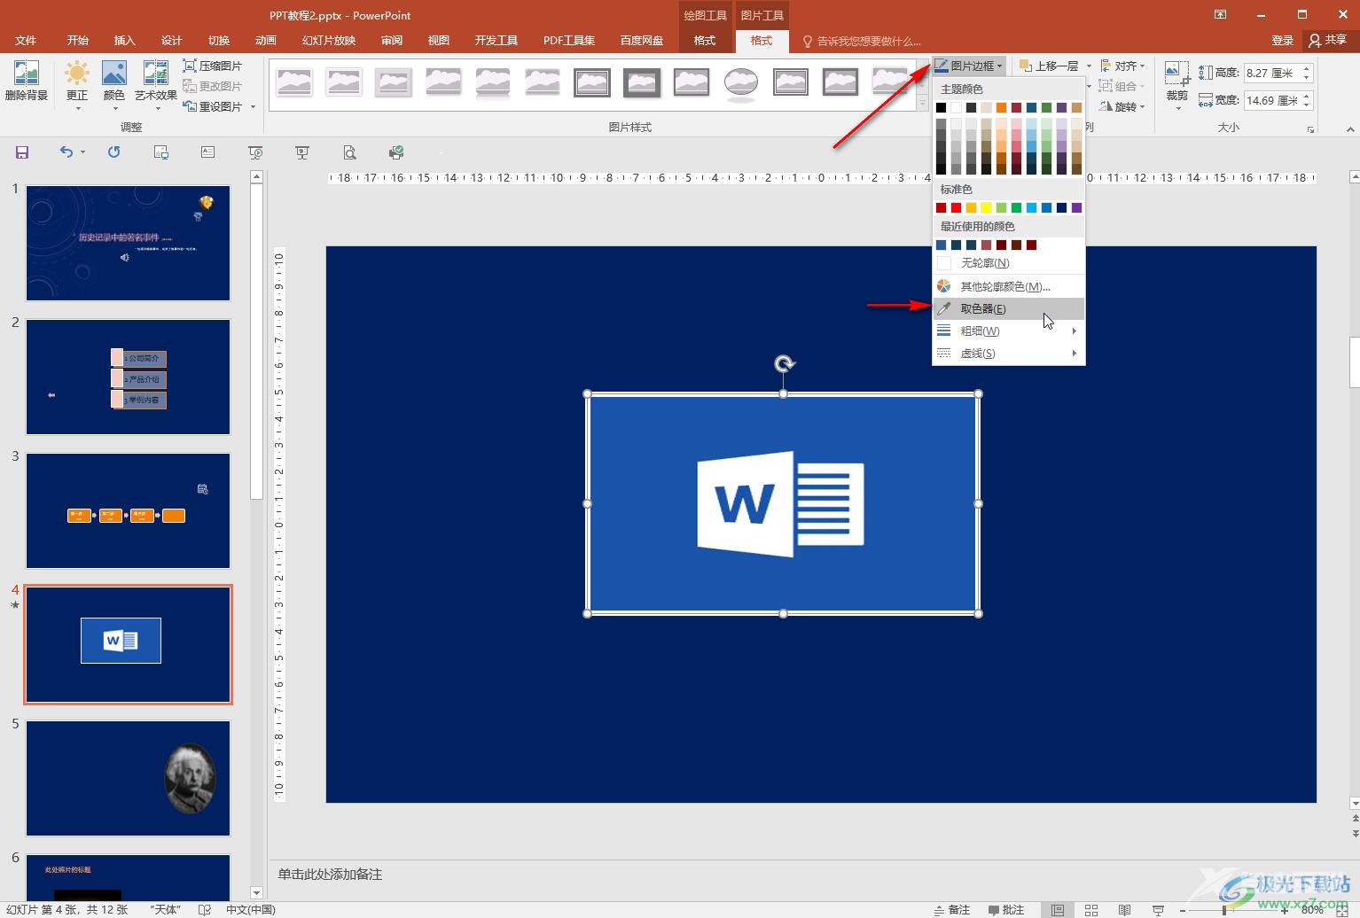The height and width of the screenshot is (918, 1360).
Task: Switch to the Design (设计) tab
Action: (x=172, y=41)
